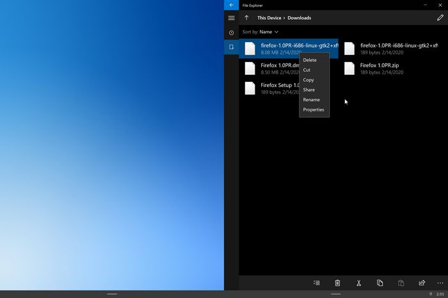Viewport: 448px width, 298px height.
Task: Navigate to This Device in breadcrumb
Action: click(x=269, y=18)
